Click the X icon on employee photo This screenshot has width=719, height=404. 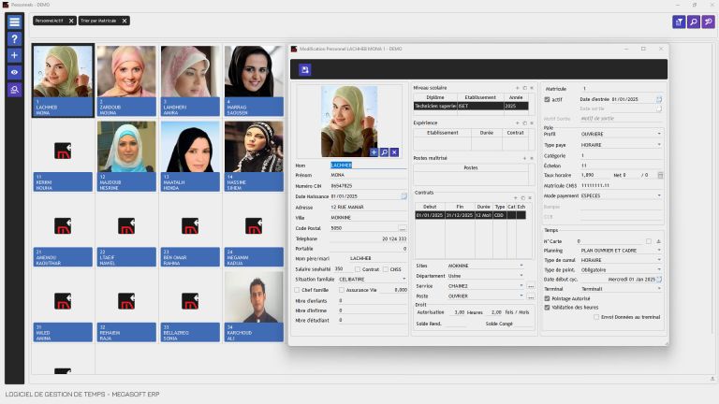pos(394,152)
